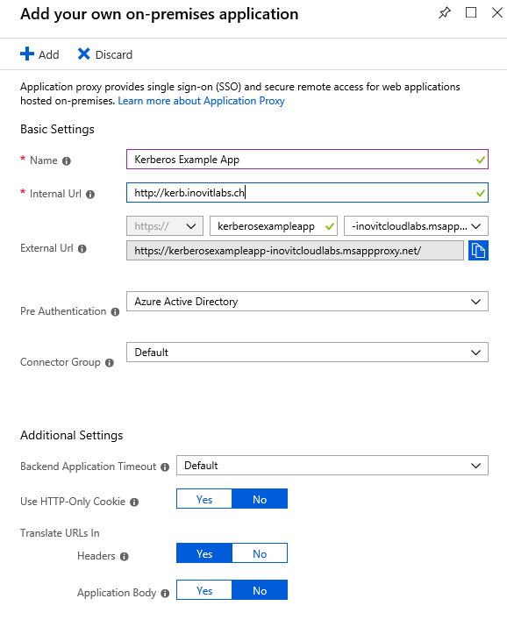
Task: Open the Pre Authentication dropdown
Action: (x=307, y=302)
